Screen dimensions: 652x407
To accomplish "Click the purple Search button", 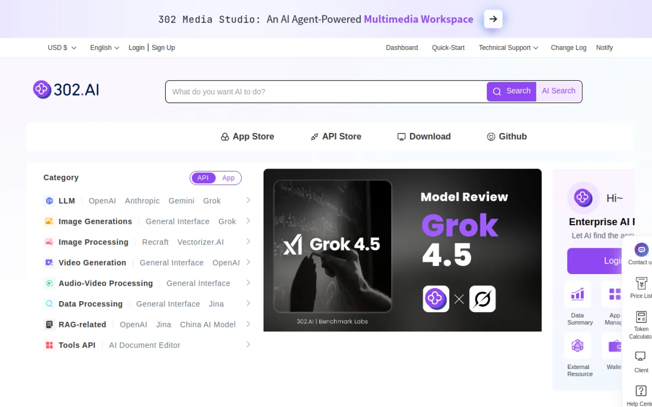I will click(x=512, y=91).
